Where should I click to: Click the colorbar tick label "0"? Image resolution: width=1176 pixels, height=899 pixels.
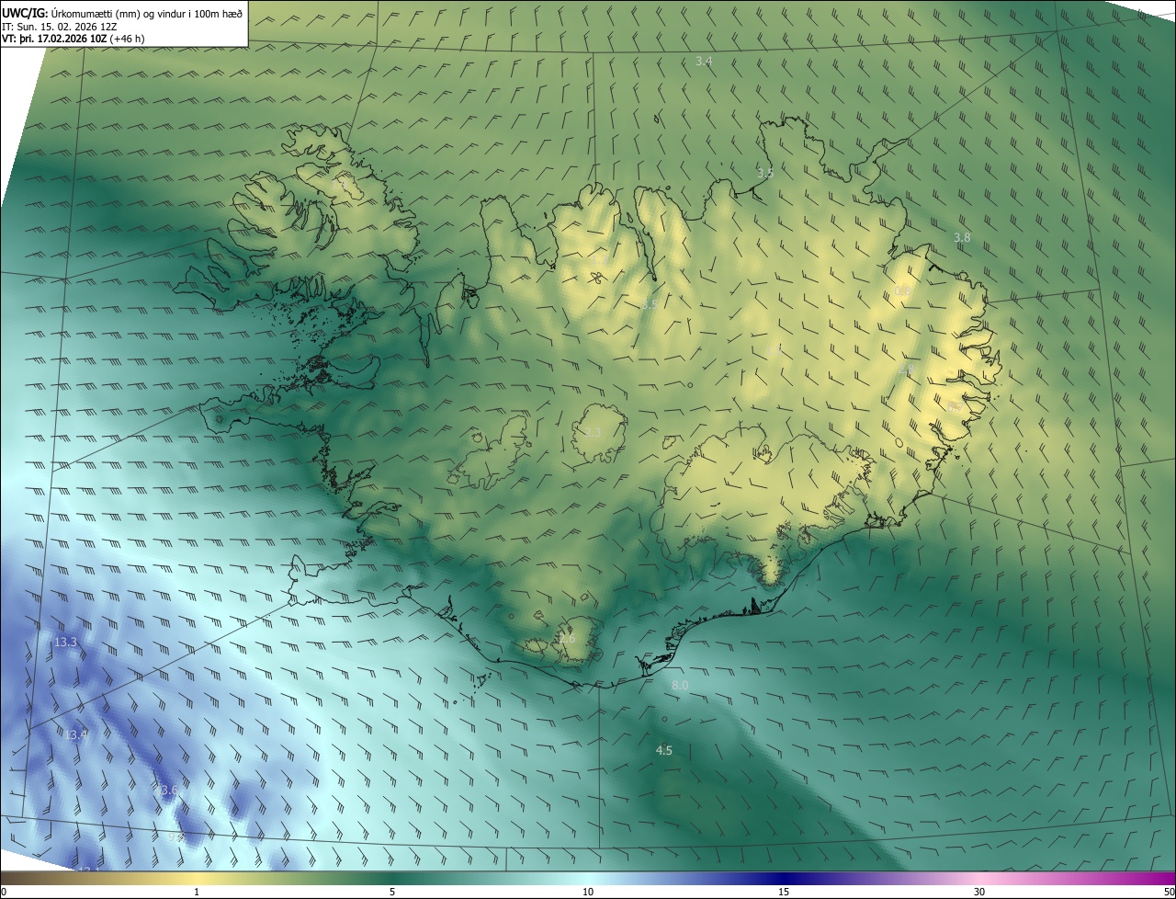(4, 892)
